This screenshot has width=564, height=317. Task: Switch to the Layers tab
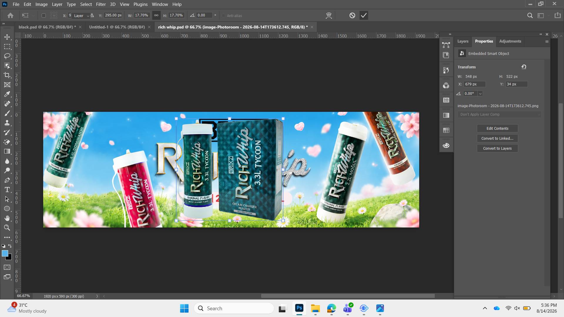pyautogui.click(x=463, y=41)
